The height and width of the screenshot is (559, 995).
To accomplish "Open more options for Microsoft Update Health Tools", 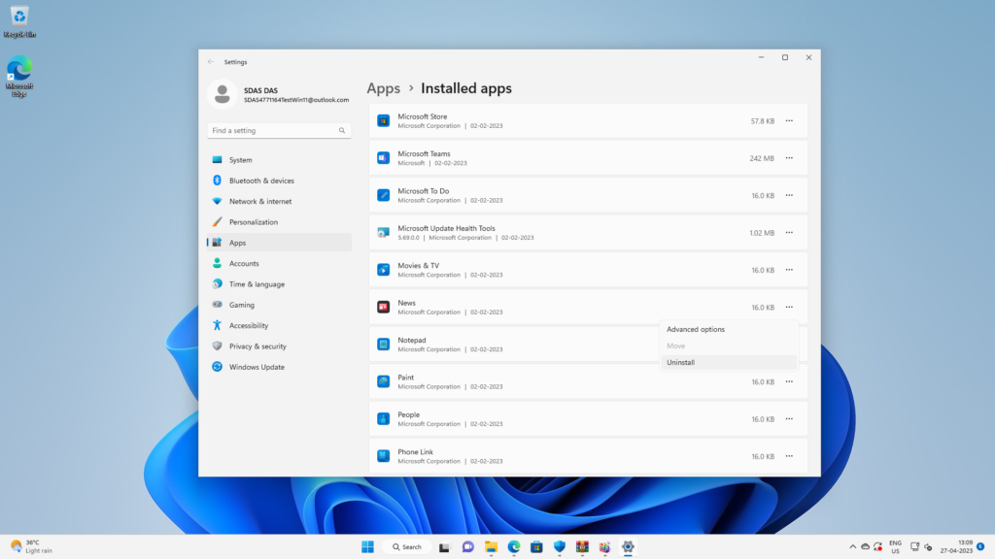I will [x=789, y=233].
